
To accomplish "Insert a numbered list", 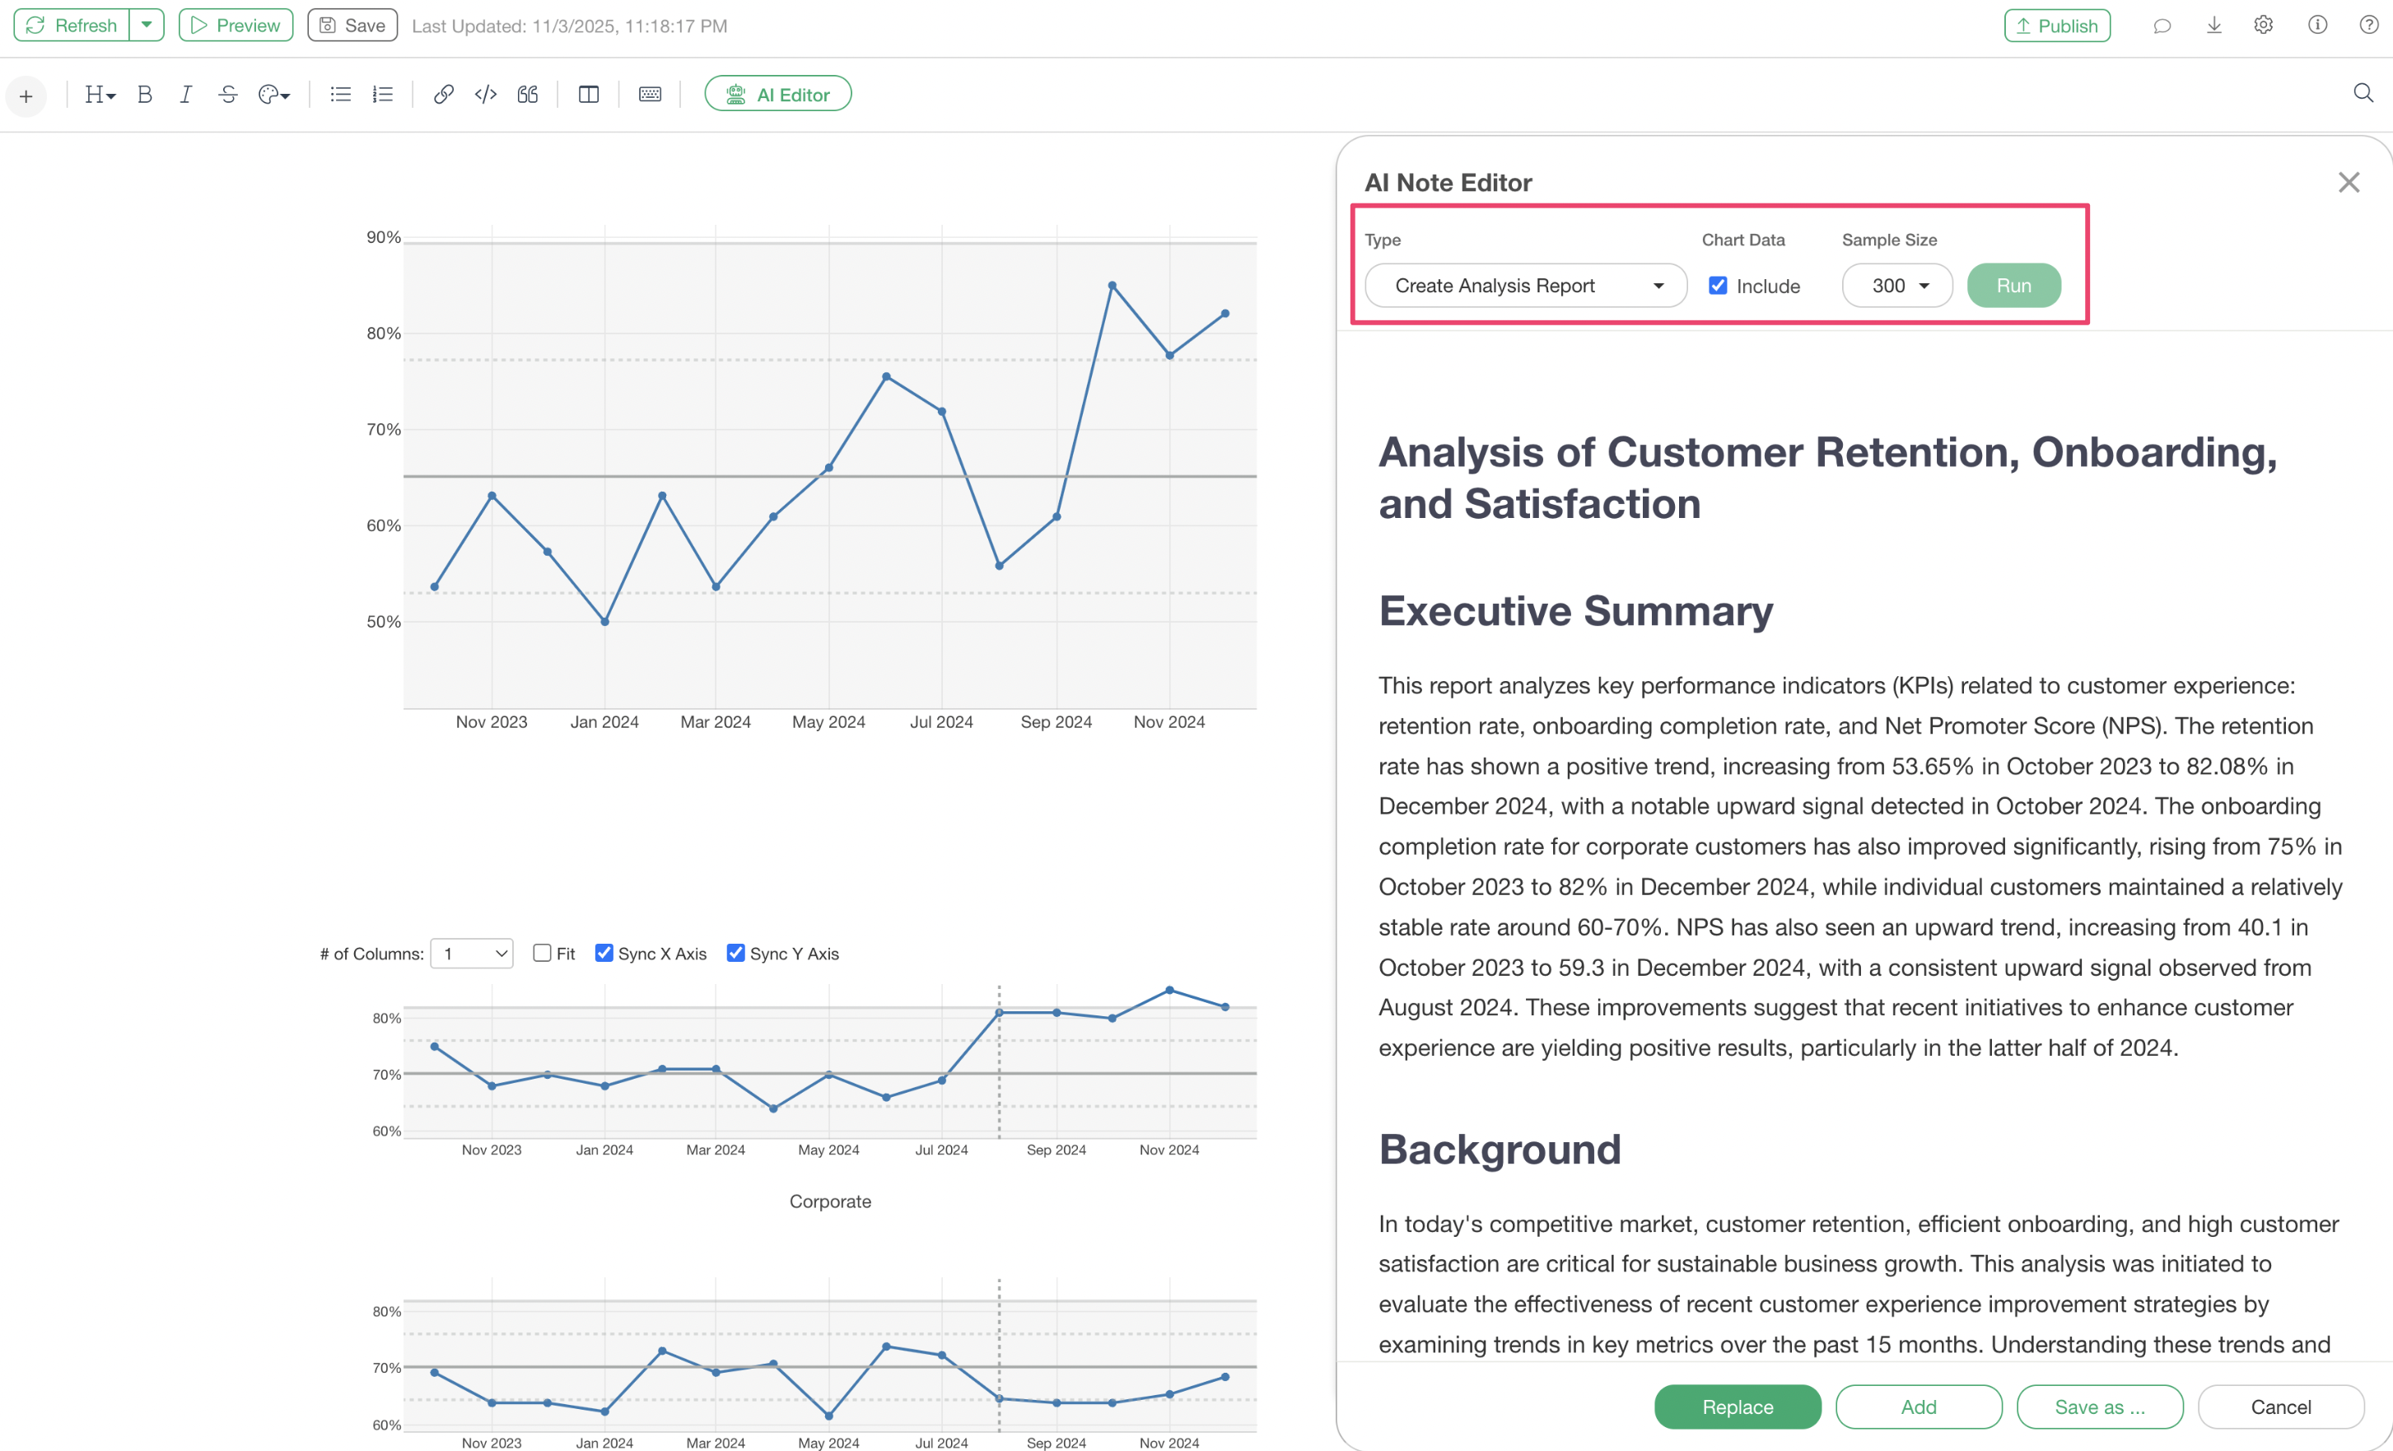I will pos(383,94).
